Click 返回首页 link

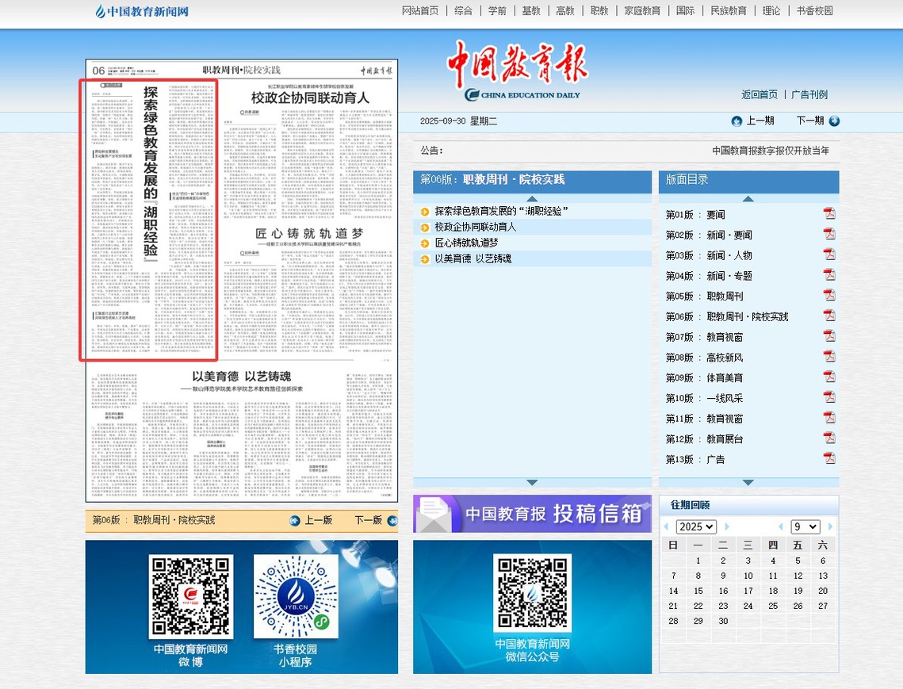[x=760, y=94]
